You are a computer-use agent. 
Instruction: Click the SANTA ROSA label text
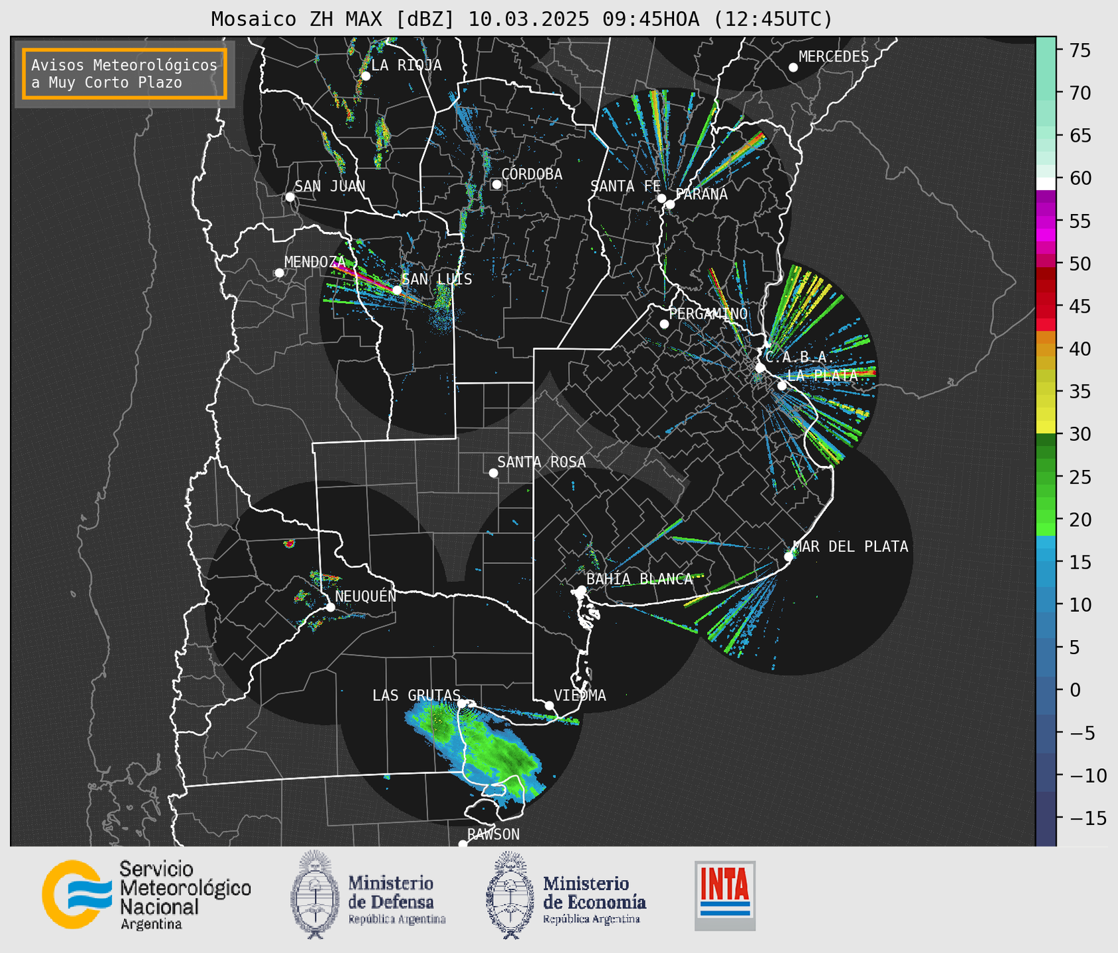[x=541, y=462]
